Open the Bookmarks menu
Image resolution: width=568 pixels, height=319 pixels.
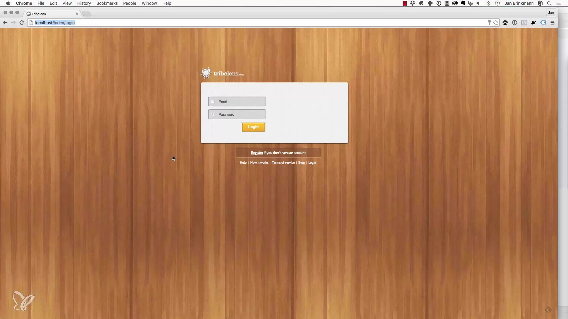tap(107, 3)
